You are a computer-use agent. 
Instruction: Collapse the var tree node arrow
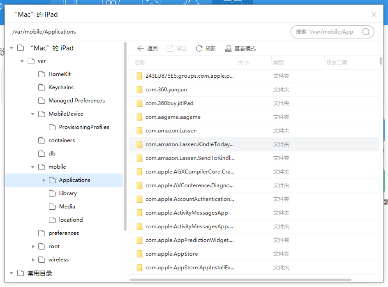click(x=22, y=61)
